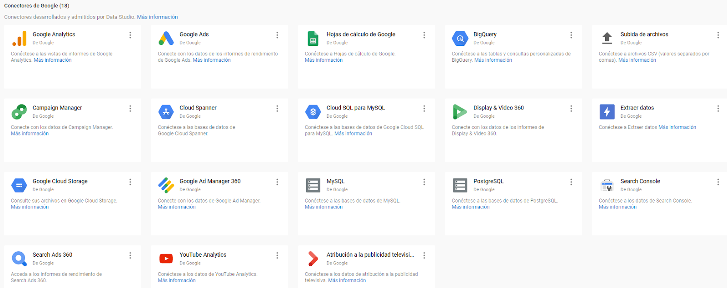
Task: Click the Display & Video 360 icon
Action: [460, 112]
